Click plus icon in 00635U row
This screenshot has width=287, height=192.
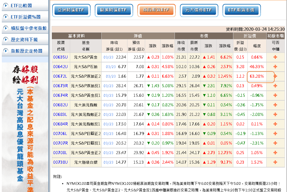(275, 57)
